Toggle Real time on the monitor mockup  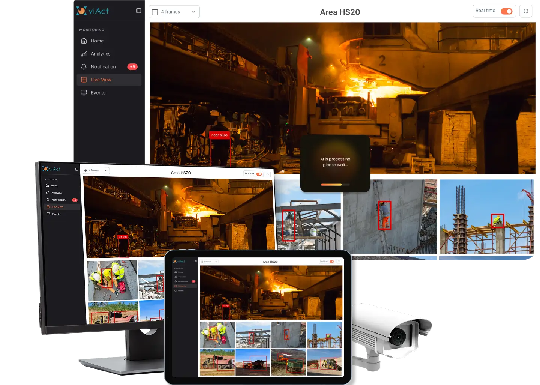(x=259, y=174)
